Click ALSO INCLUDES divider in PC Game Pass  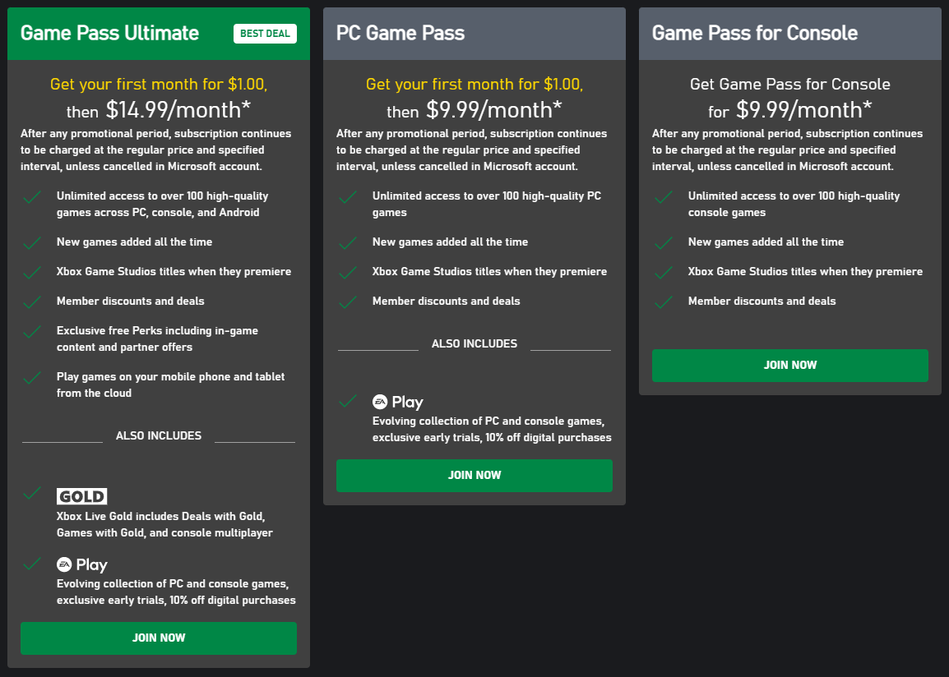click(x=474, y=343)
